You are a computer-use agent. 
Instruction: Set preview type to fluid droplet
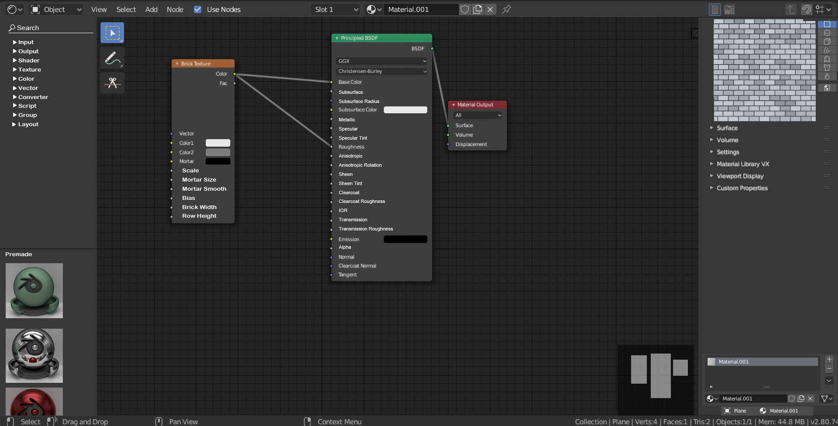pyautogui.click(x=827, y=76)
